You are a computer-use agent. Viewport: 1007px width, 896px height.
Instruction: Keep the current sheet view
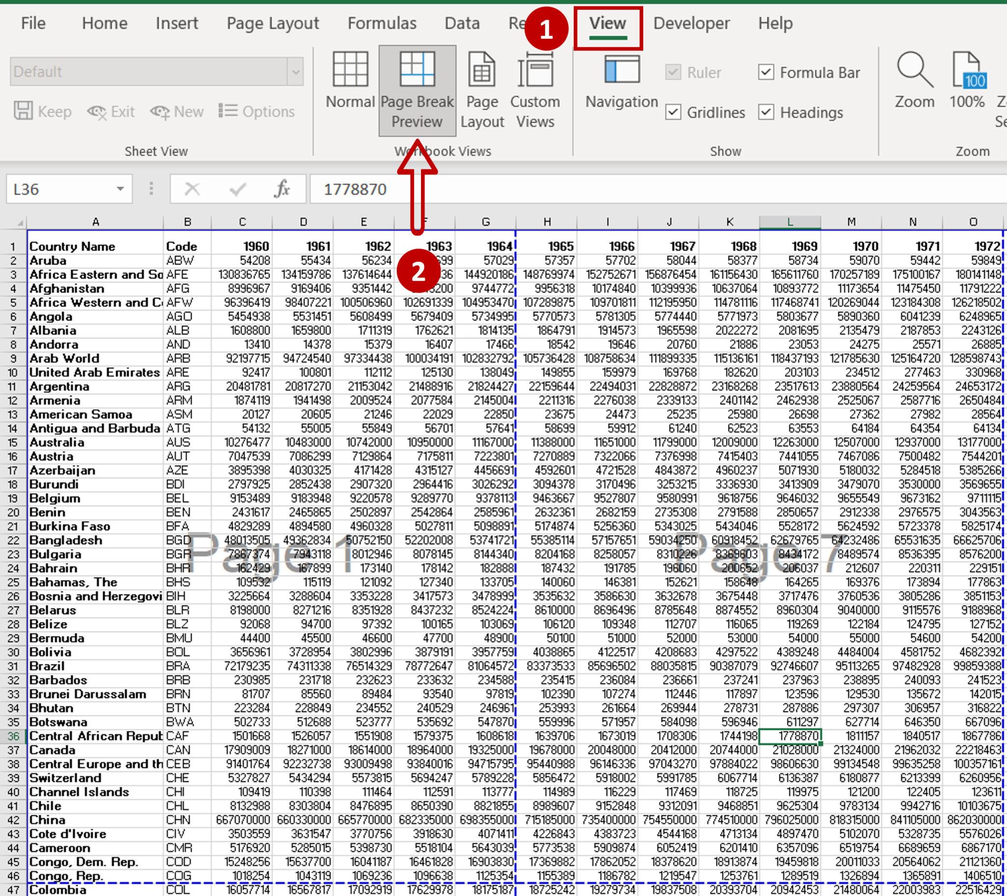42,111
